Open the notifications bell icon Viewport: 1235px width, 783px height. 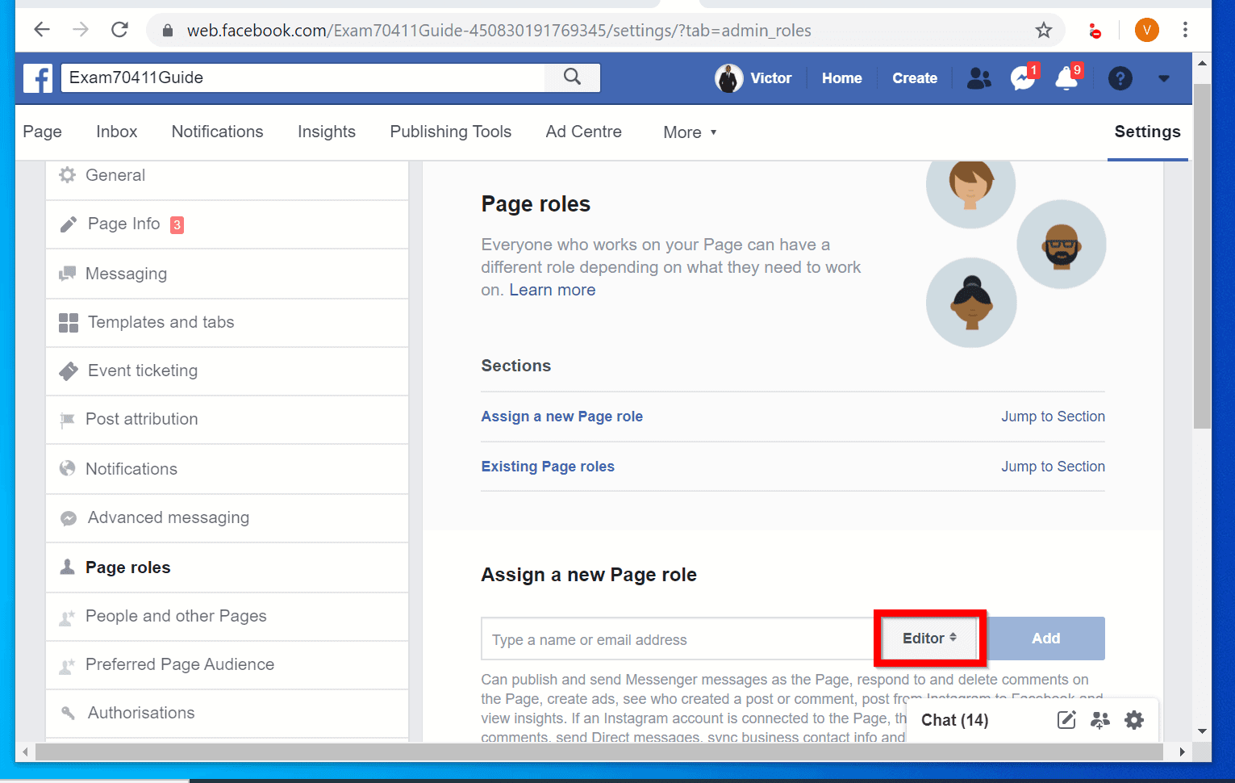click(x=1067, y=78)
